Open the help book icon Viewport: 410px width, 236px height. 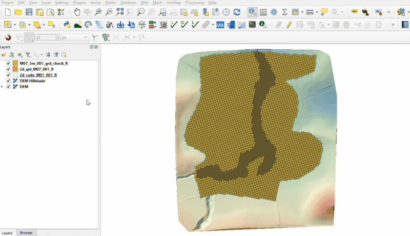(x=405, y=25)
